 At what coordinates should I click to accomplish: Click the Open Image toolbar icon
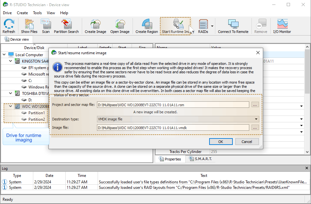click(x=120, y=26)
